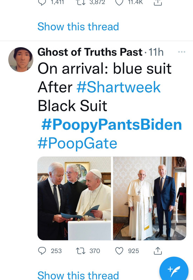
Task: Like the top tweet with 11.4K likes
Action: coord(119,2)
